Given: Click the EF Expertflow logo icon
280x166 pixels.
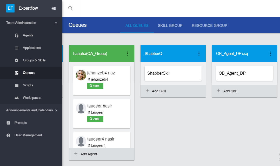Looking at the screenshot, I should point(10,8).
